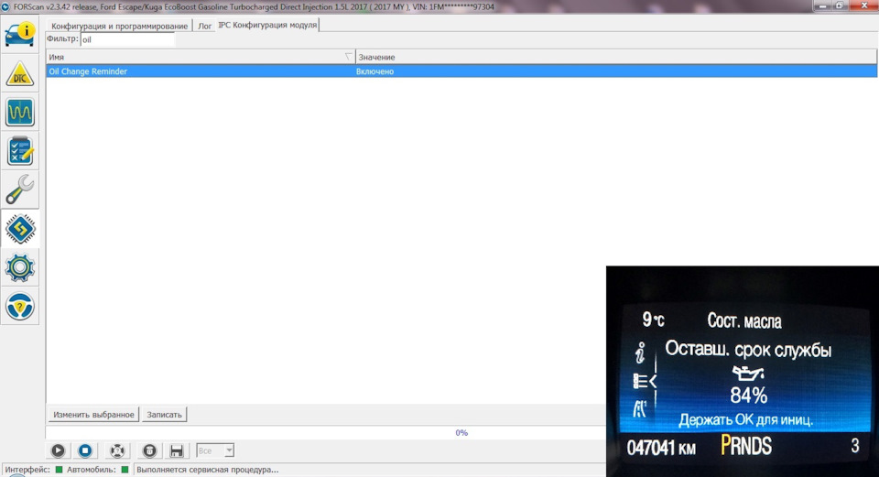
Task: Open the vehicle information section
Action: click(19, 34)
